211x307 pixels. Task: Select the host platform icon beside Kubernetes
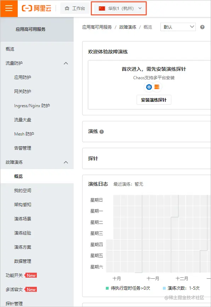point(157,87)
